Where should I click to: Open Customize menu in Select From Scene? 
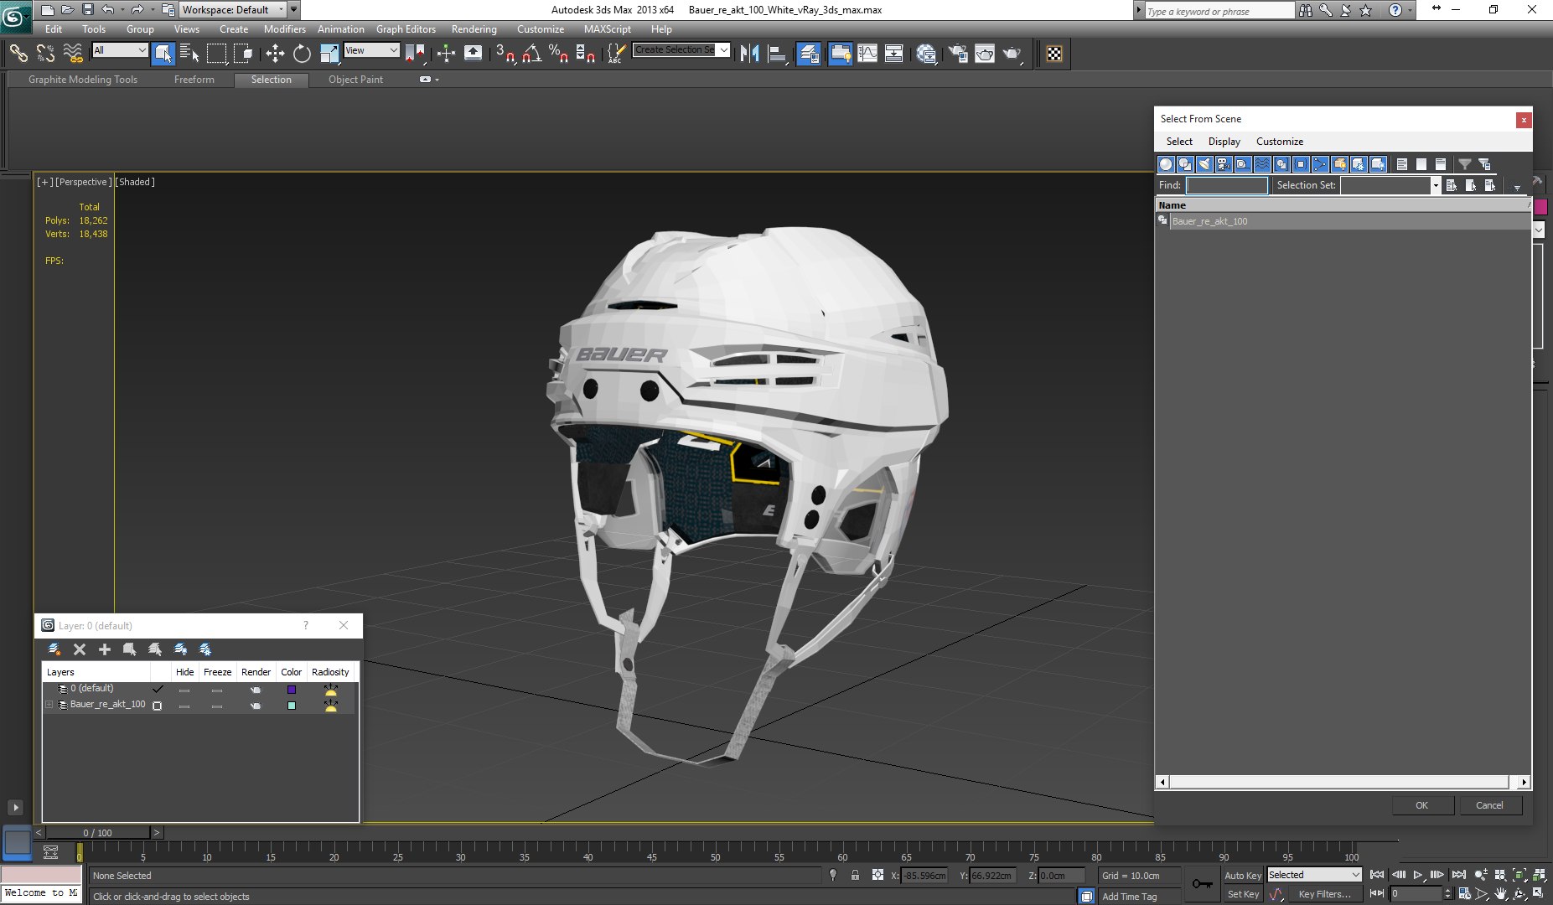(x=1279, y=142)
